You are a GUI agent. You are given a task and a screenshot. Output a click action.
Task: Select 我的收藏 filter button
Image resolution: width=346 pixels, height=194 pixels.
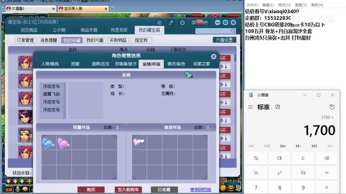pos(72,40)
